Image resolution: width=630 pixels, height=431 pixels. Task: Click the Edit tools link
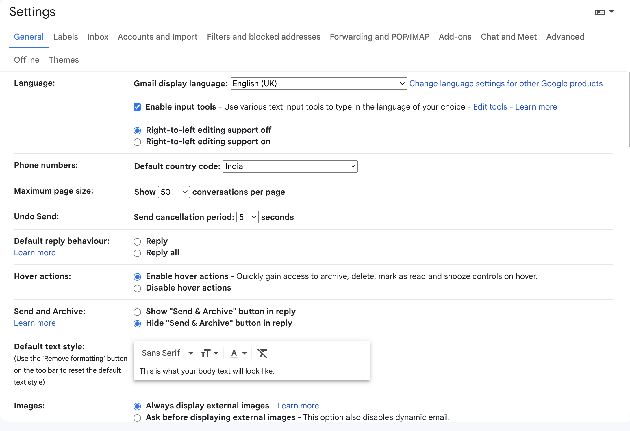pyautogui.click(x=490, y=107)
